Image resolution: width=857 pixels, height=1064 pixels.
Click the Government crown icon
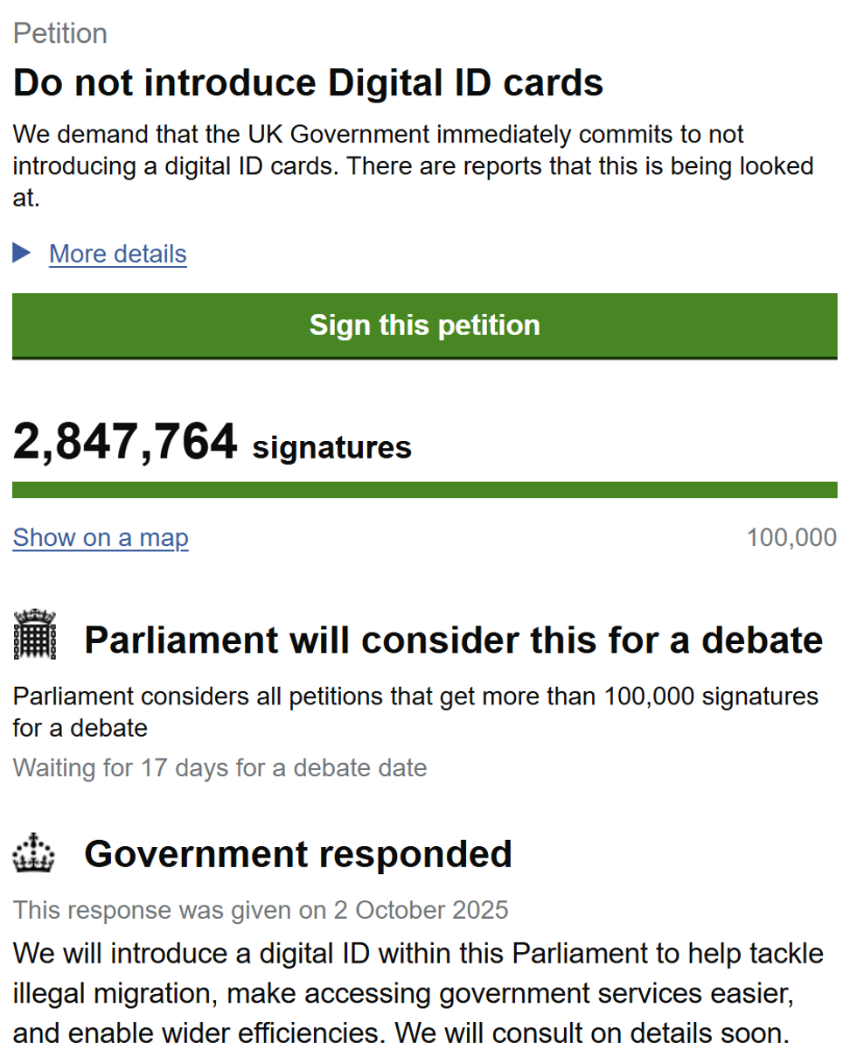pyautogui.click(x=34, y=853)
